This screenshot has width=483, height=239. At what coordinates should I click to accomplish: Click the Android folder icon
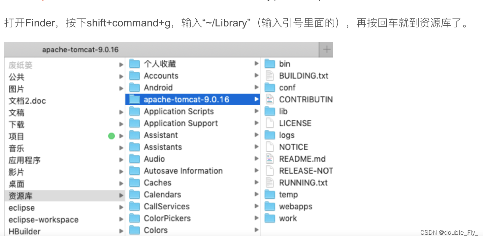click(x=135, y=87)
